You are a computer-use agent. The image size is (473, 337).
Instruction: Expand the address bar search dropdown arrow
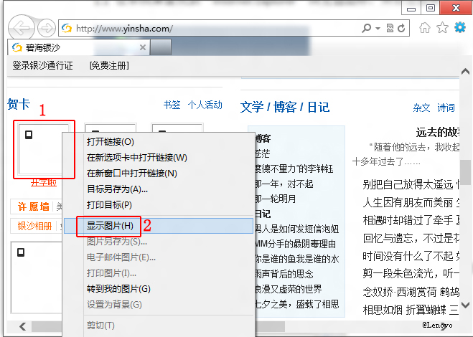pyautogui.click(x=378, y=29)
